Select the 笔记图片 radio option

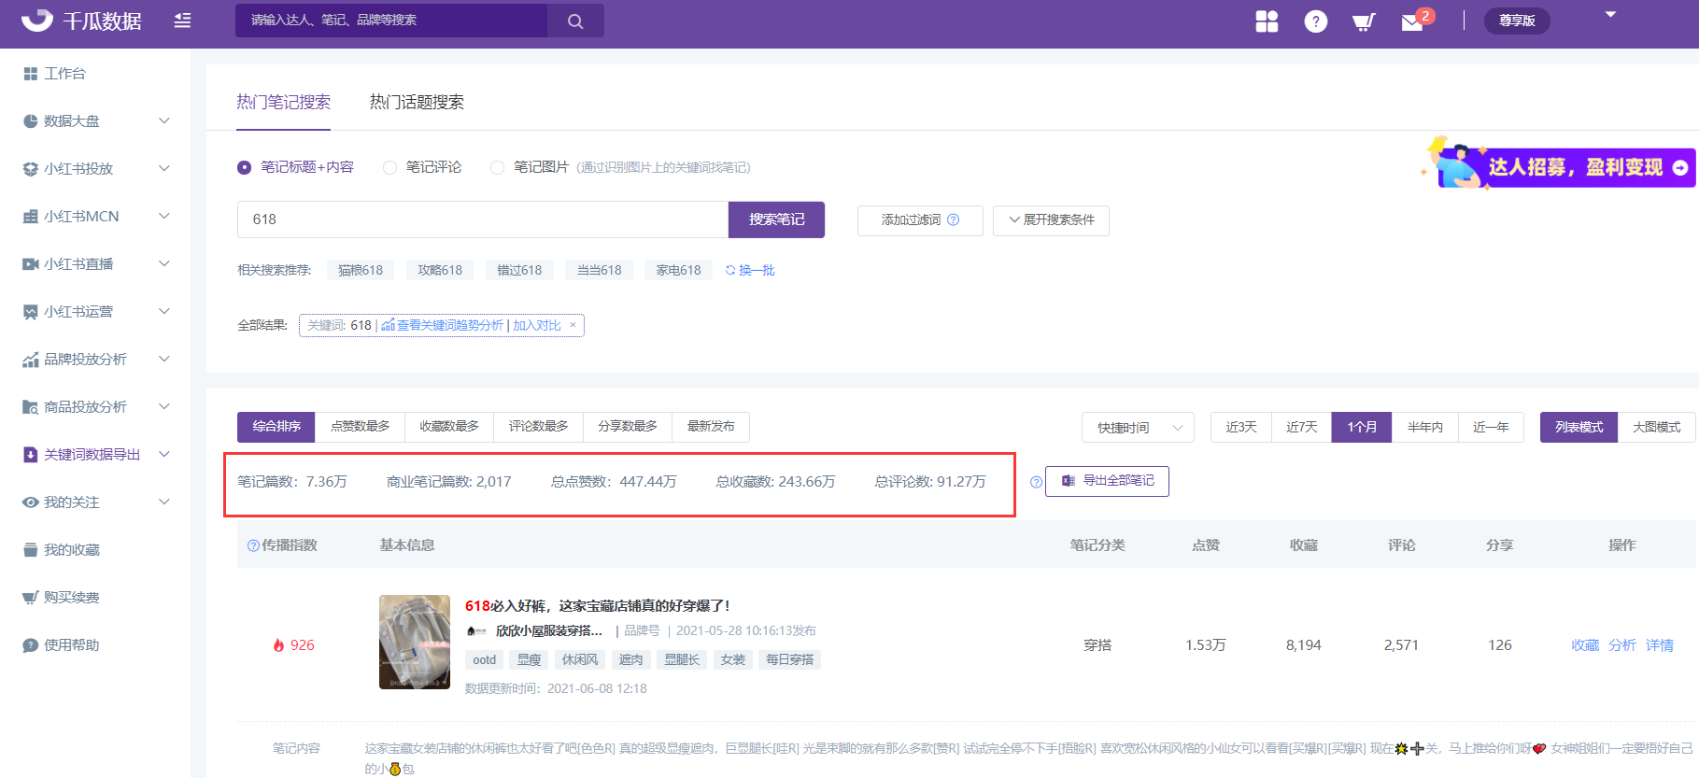click(497, 167)
